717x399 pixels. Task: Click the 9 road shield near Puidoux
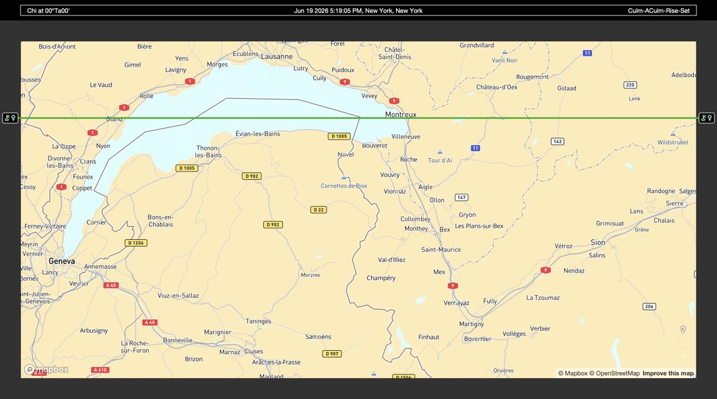point(344,82)
